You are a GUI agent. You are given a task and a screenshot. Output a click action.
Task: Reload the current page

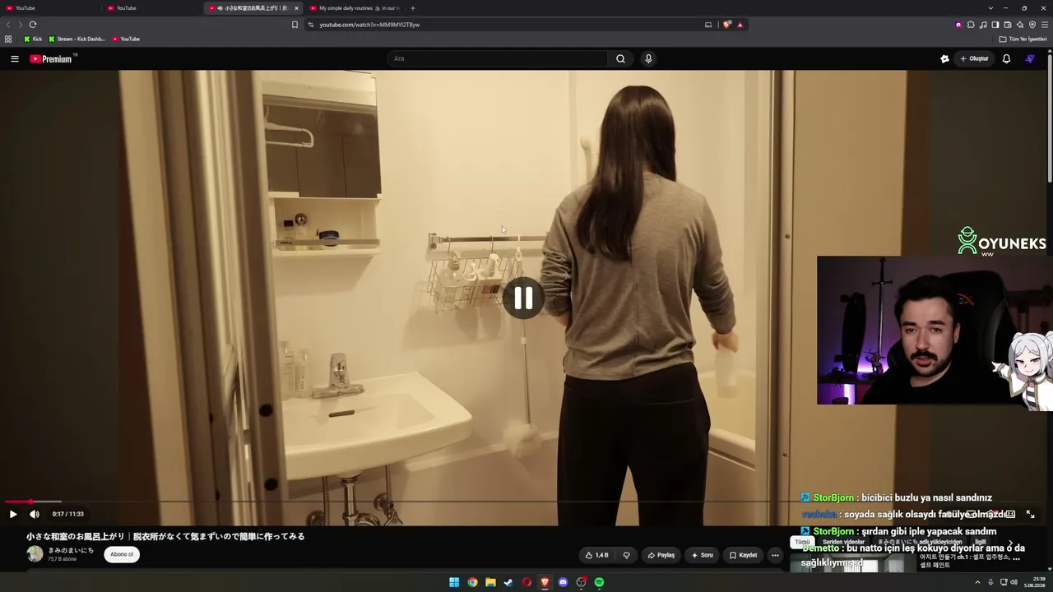tap(33, 25)
